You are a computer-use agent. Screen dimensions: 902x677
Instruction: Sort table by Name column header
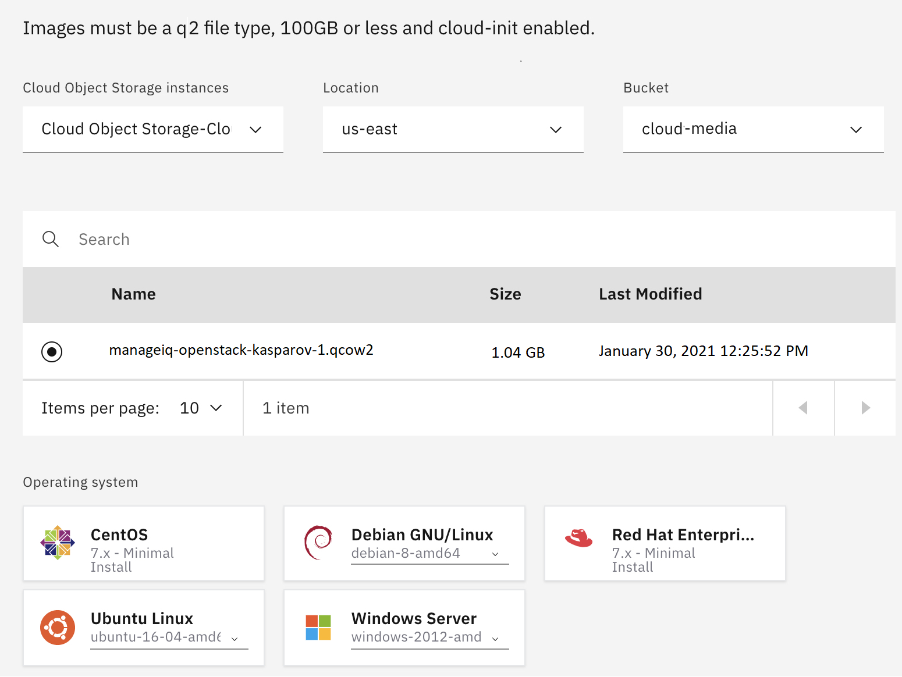click(x=133, y=294)
